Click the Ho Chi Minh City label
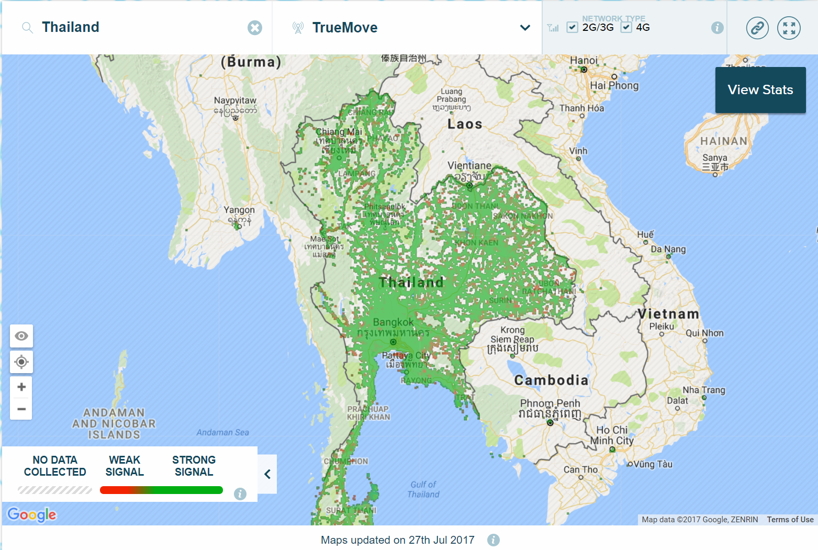818x550 pixels. click(x=612, y=435)
